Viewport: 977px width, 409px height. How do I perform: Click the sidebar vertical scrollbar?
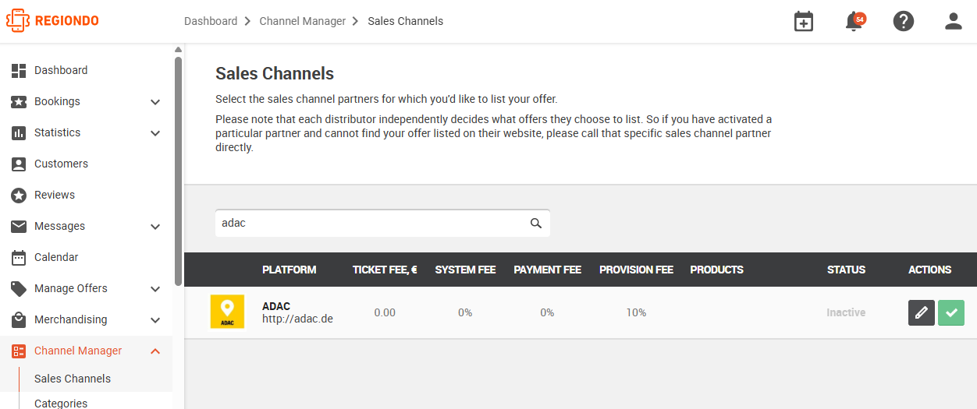click(x=178, y=171)
